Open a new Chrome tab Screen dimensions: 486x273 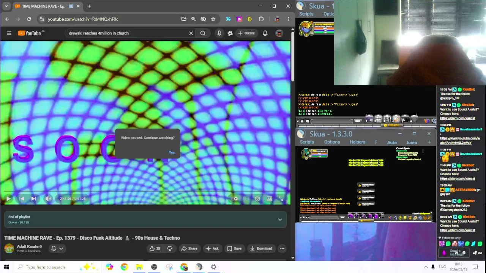pyautogui.click(x=89, y=6)
